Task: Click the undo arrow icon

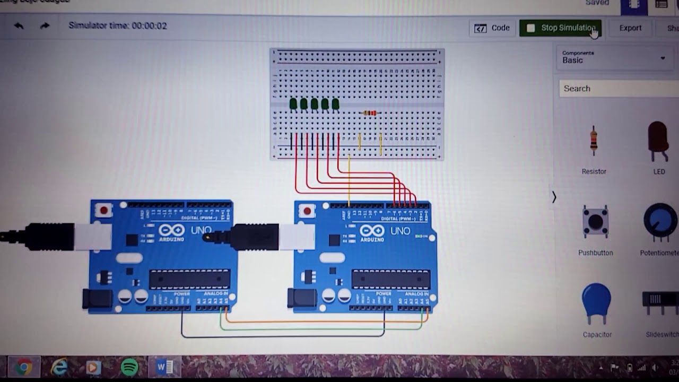Action: 19,25
